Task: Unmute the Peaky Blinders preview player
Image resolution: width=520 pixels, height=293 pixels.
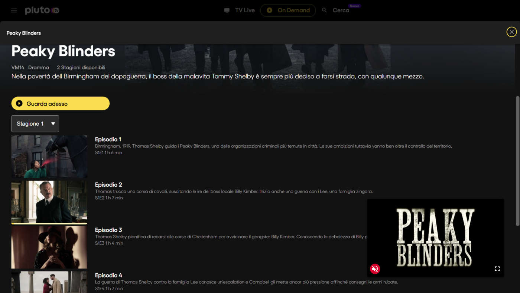Action: 375,268
